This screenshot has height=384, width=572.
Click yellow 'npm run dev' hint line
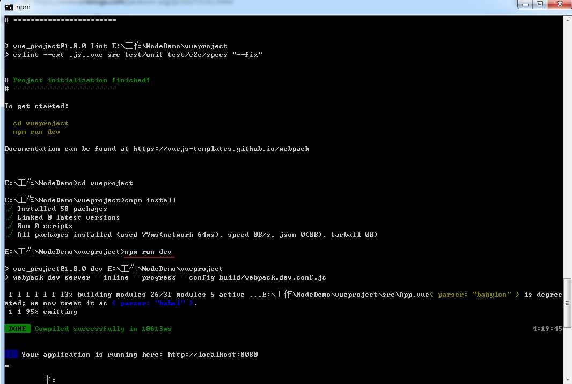[x=36, y=132]
